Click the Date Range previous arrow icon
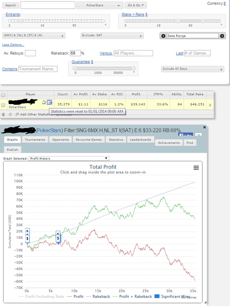 pos(164,36)
